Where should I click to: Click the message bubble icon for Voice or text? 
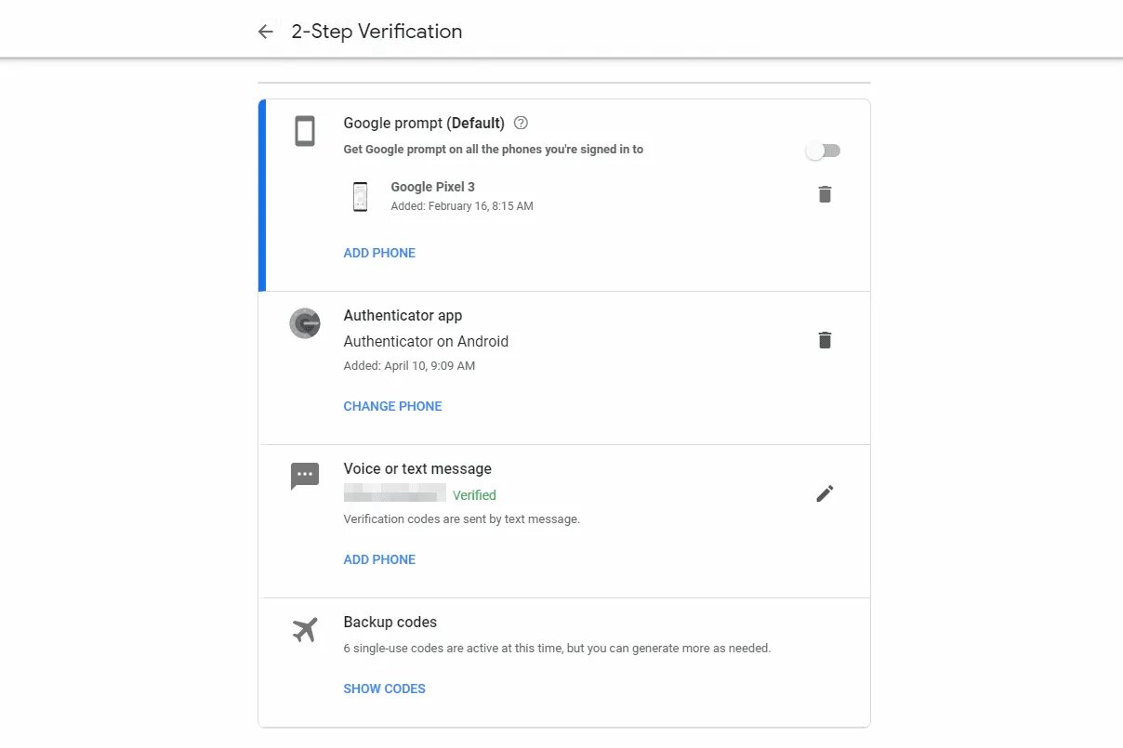[x=305, y=477]
